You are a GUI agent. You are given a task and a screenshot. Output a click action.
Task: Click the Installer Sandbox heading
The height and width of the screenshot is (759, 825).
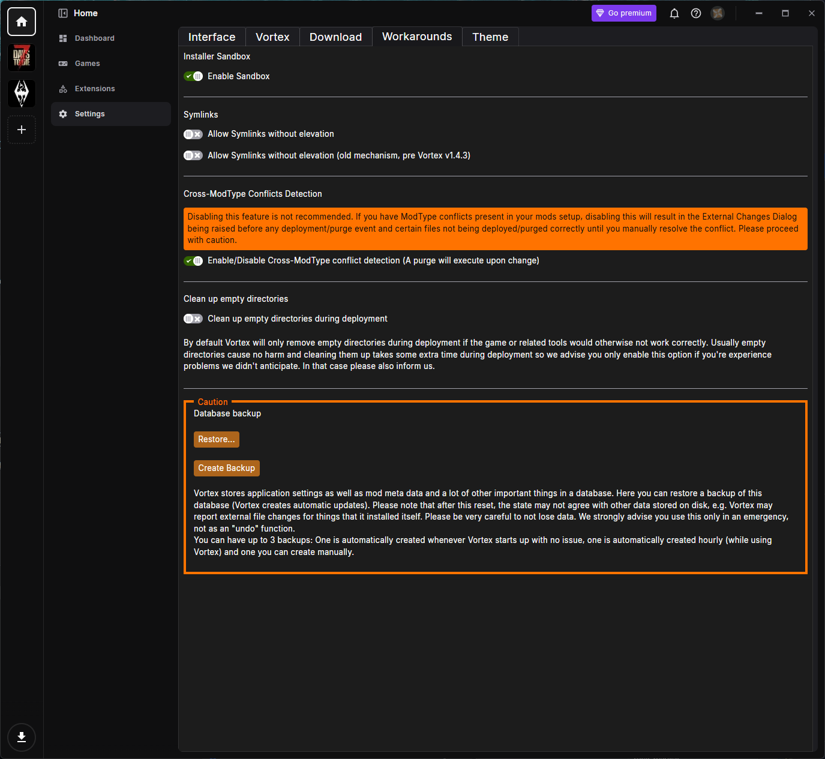[217, 56]
